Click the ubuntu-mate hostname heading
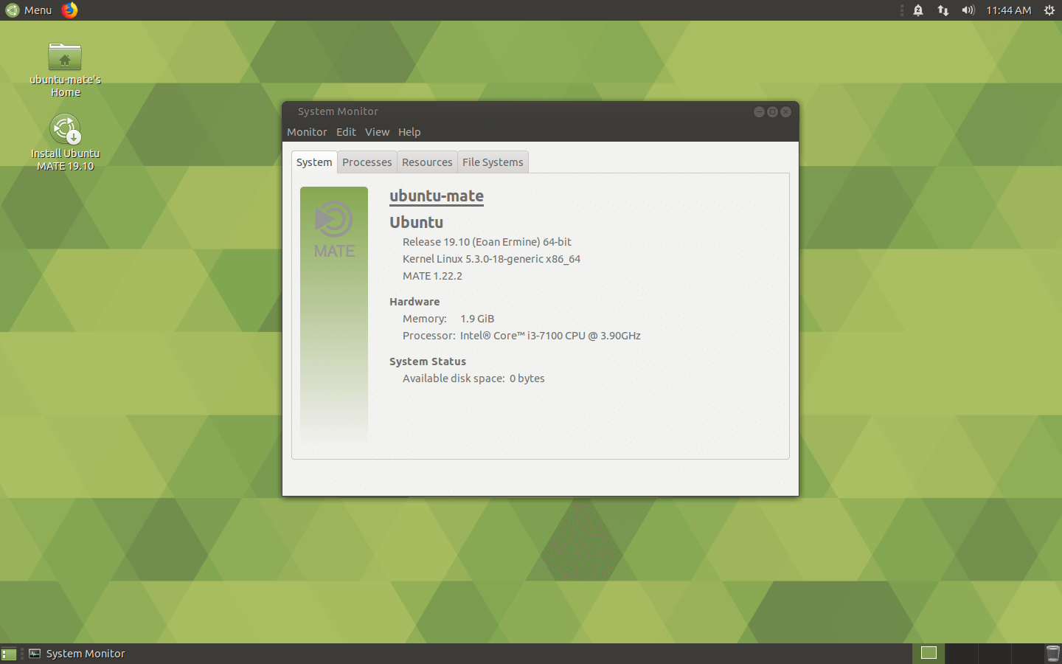Screen dimensions: 1062x664 pos(437,196)
